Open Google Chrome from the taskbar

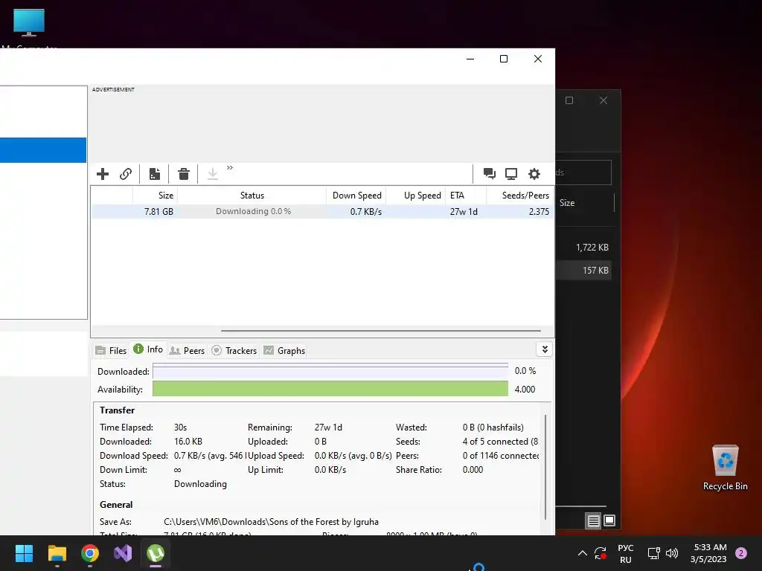click(x=90, y=553)
